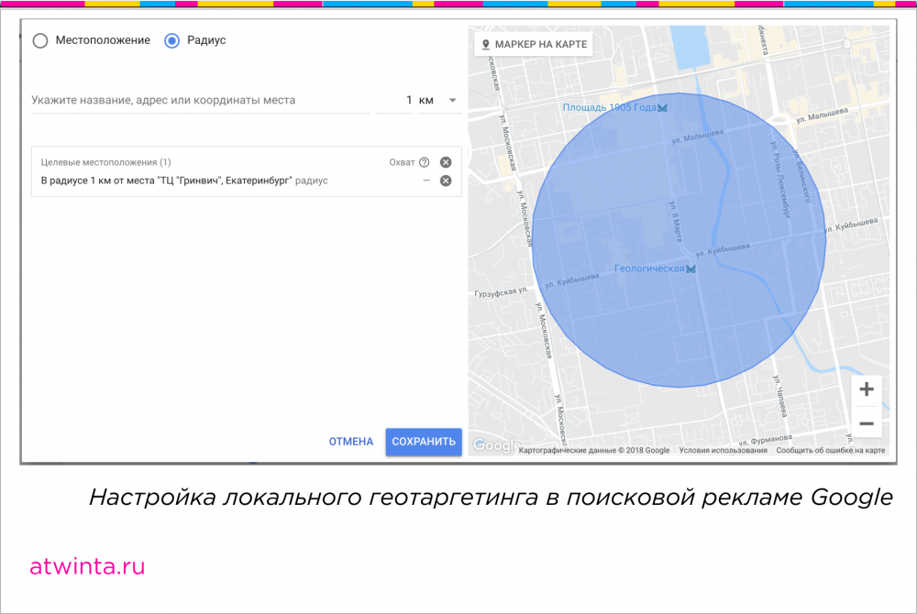917x614 pixels.
Task: Click the map copyright text 2018 Google
Action: tap(594, 451)
